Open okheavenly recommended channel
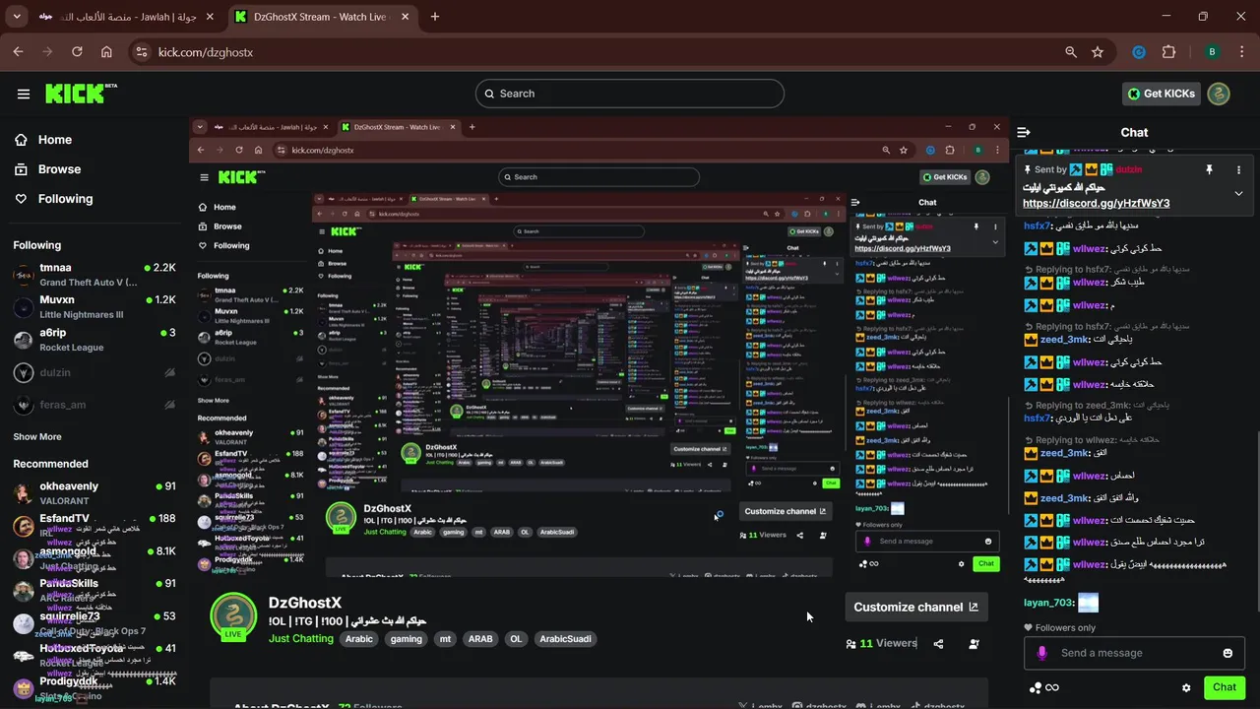Image resolution: width=1260 pixels, height=709 pixels. tap(94, 493)
